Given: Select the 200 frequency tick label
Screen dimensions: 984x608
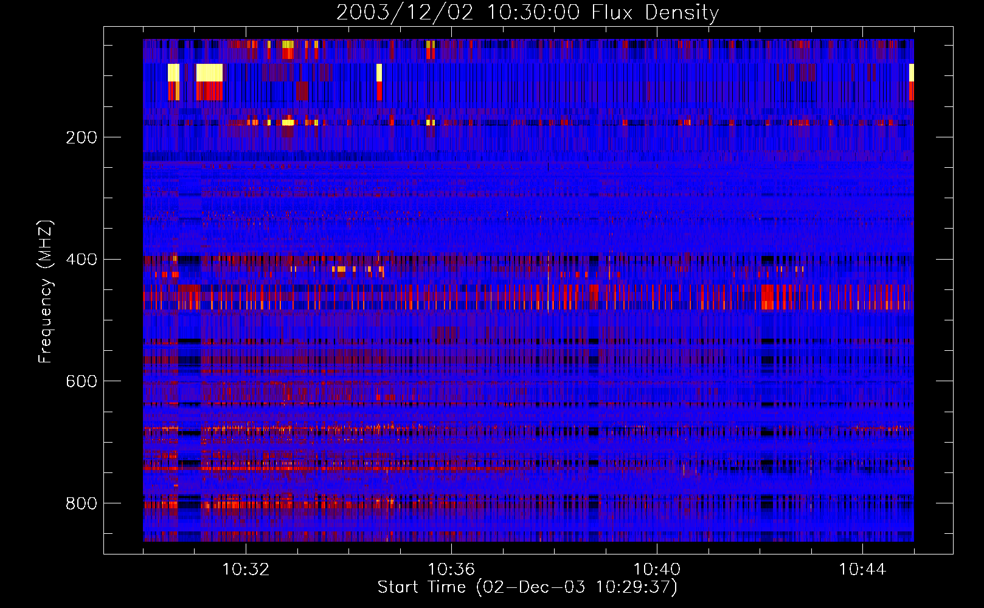Looking at the screenshot, I should tap(81, 137).
